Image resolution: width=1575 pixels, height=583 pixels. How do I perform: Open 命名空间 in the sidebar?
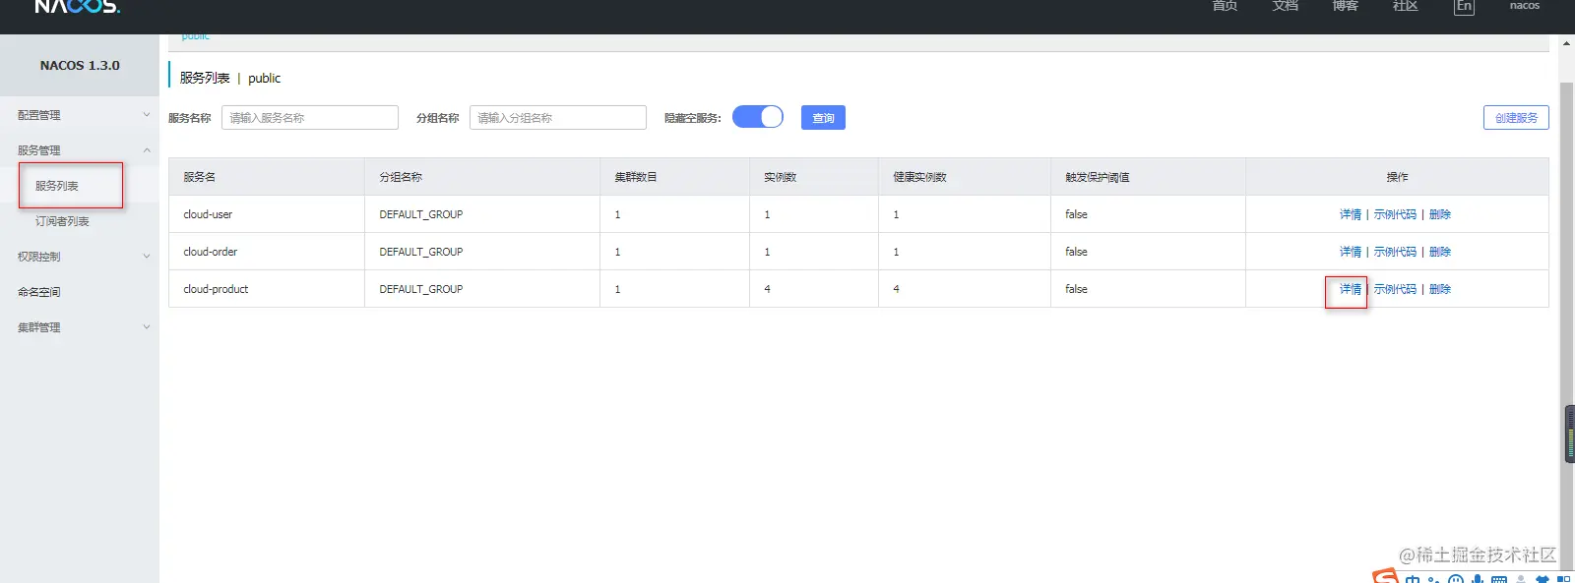click(x=39, y=292)
